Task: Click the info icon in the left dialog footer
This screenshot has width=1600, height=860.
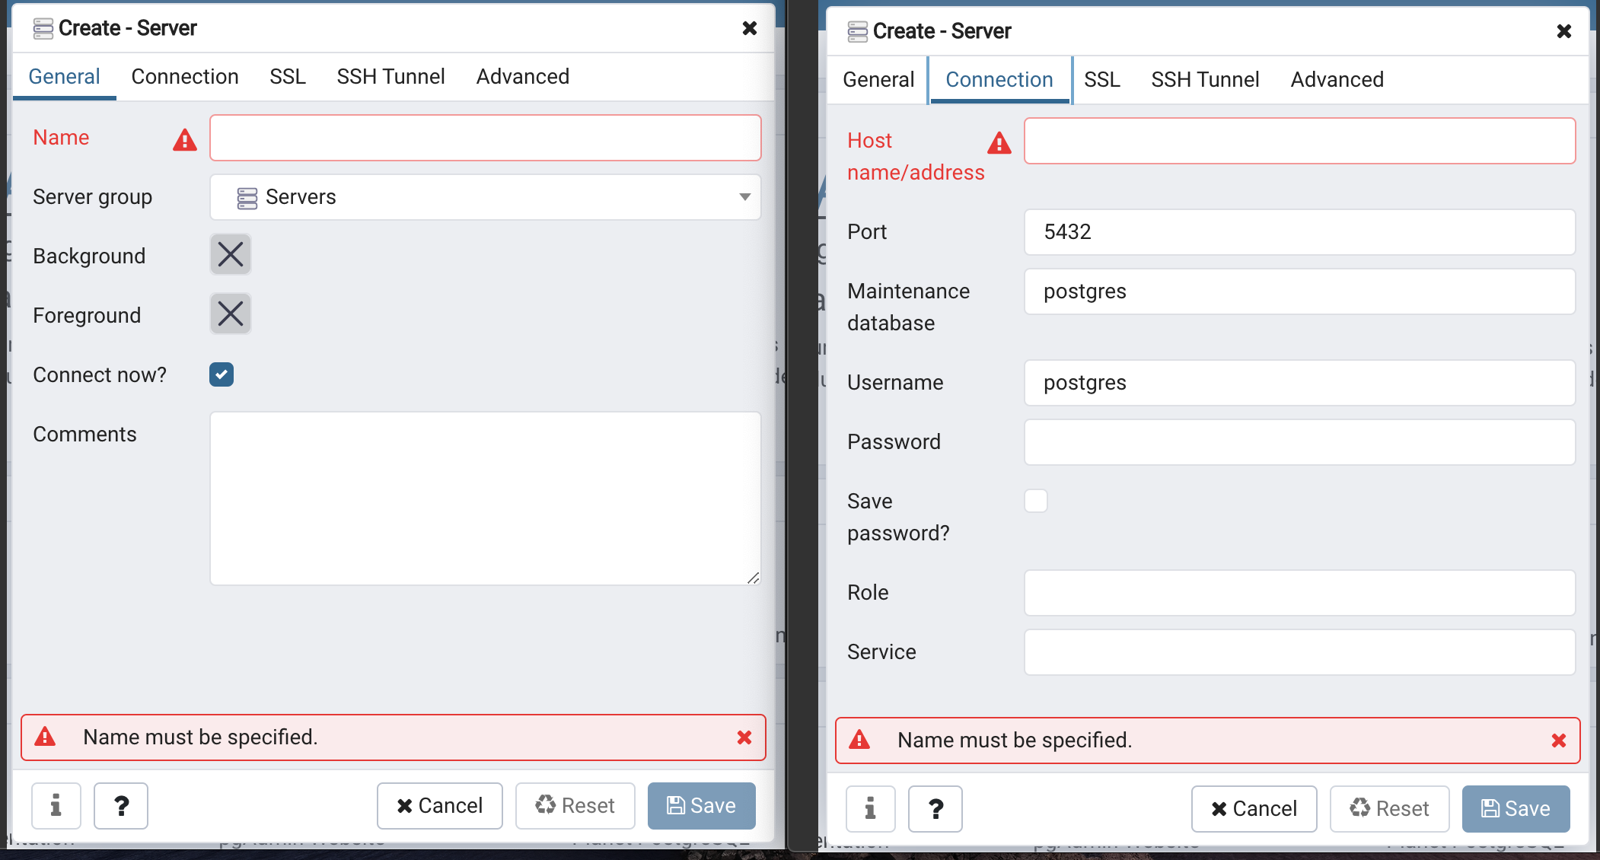Action: coord(56,806)
